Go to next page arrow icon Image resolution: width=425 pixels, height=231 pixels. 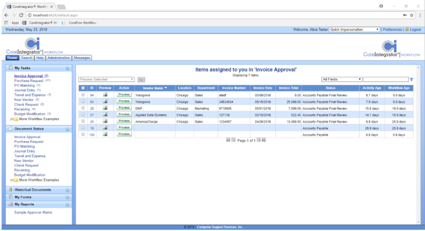[258, 140]
